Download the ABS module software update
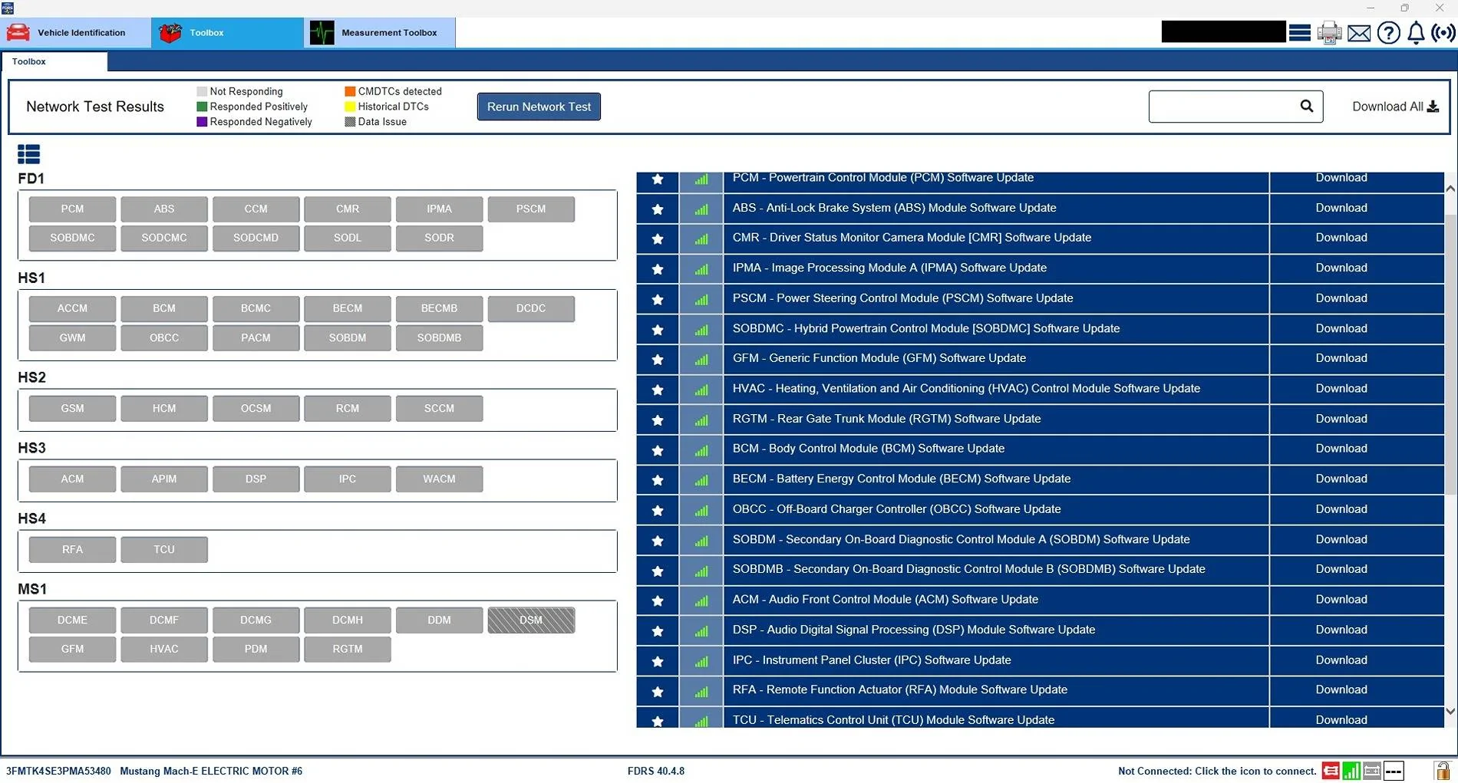The height and width of the screenshot is (783, 1458). click(x=1341, y=208)
